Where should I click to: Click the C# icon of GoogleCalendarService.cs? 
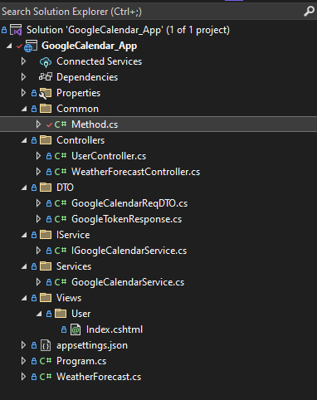[x=61, y=282]
